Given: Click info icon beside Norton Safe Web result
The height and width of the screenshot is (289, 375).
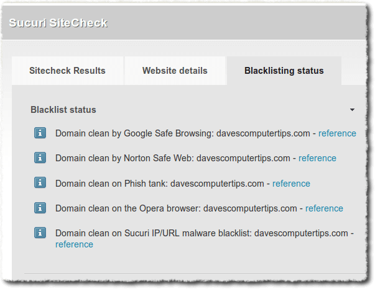Looking at the screenshot, I should (40, 158).
